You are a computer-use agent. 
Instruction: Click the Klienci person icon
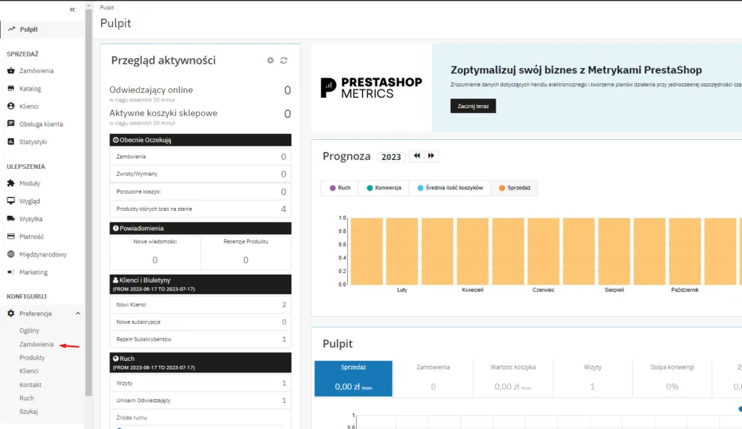coord(11,107)
